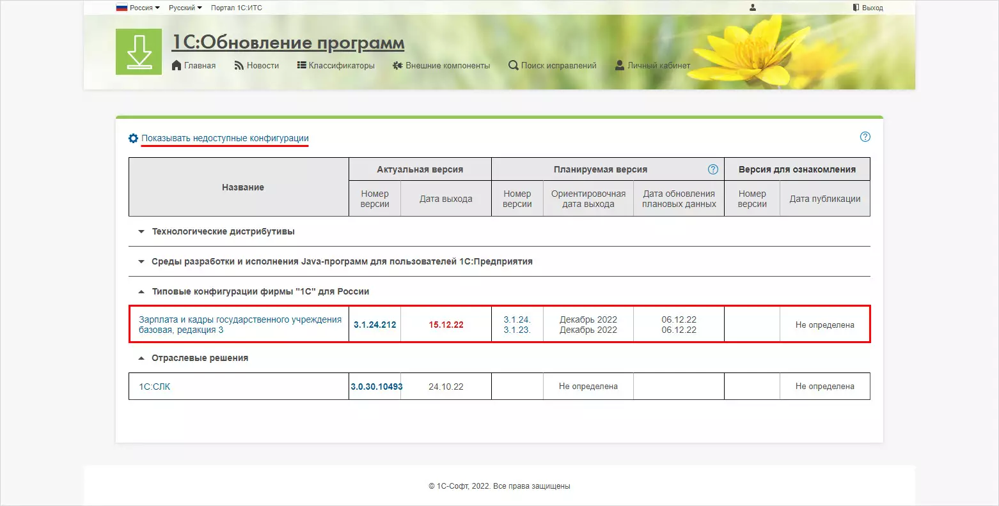The width and height of the screenshot is (999, 506).
Task: Click the gears icon beside Внешние компоненты
Action: (398, 65)
